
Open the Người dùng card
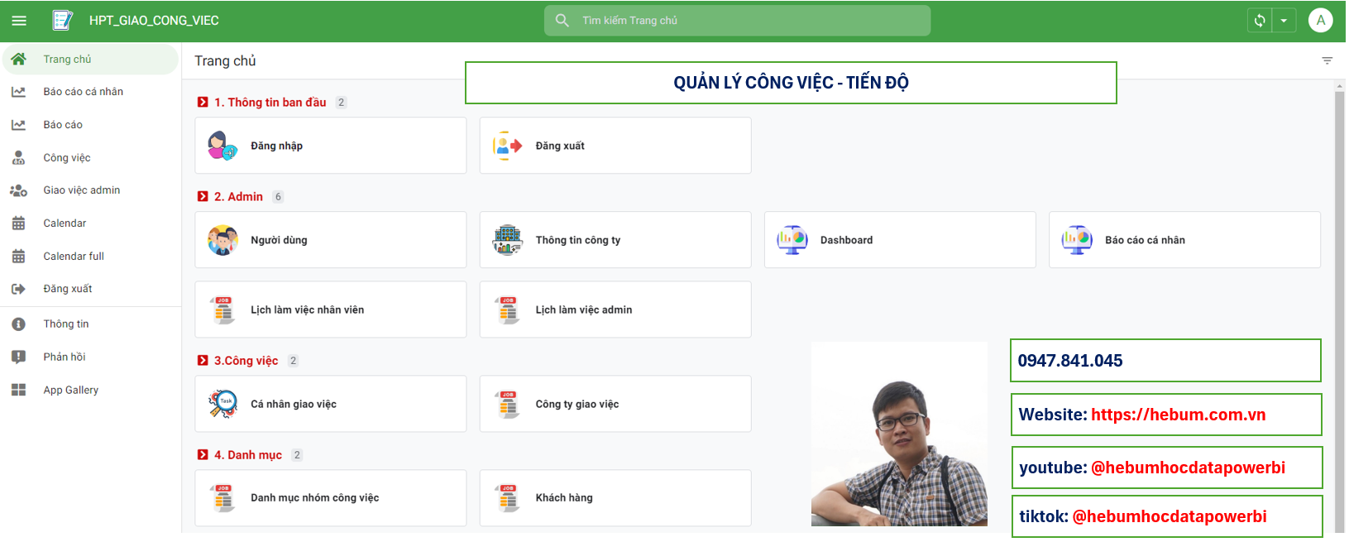[x=330, y=240]
